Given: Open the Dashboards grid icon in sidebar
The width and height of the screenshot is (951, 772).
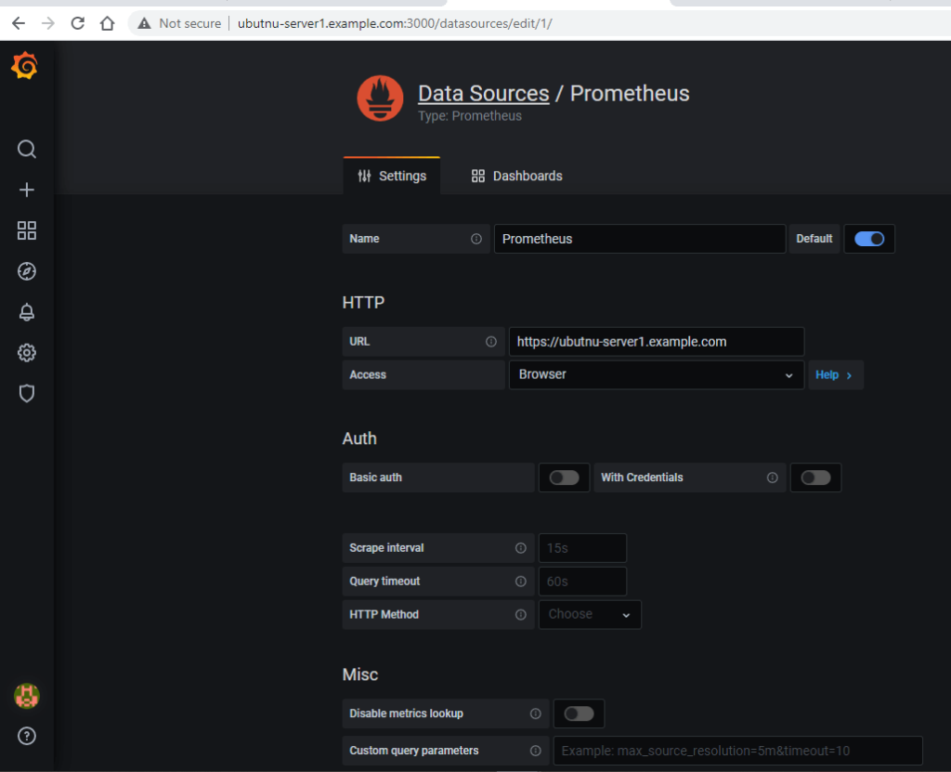Looking at the screenshot, I should click(27, 230).
